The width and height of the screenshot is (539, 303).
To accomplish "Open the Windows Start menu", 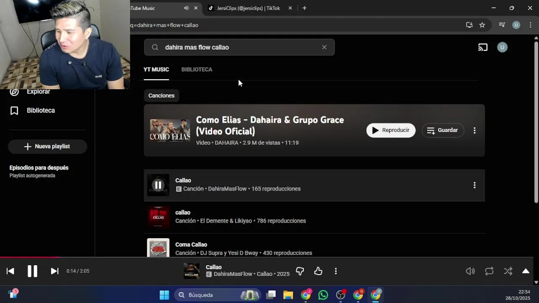I will point(164,295).
